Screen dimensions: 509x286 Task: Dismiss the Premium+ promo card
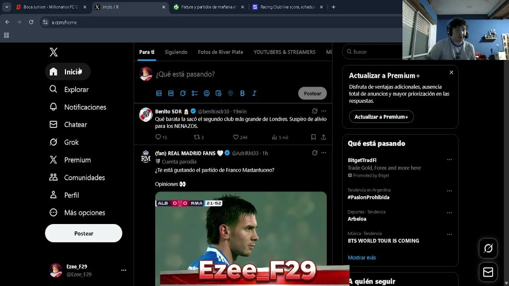pyautogui.click(x=451, y=72)
